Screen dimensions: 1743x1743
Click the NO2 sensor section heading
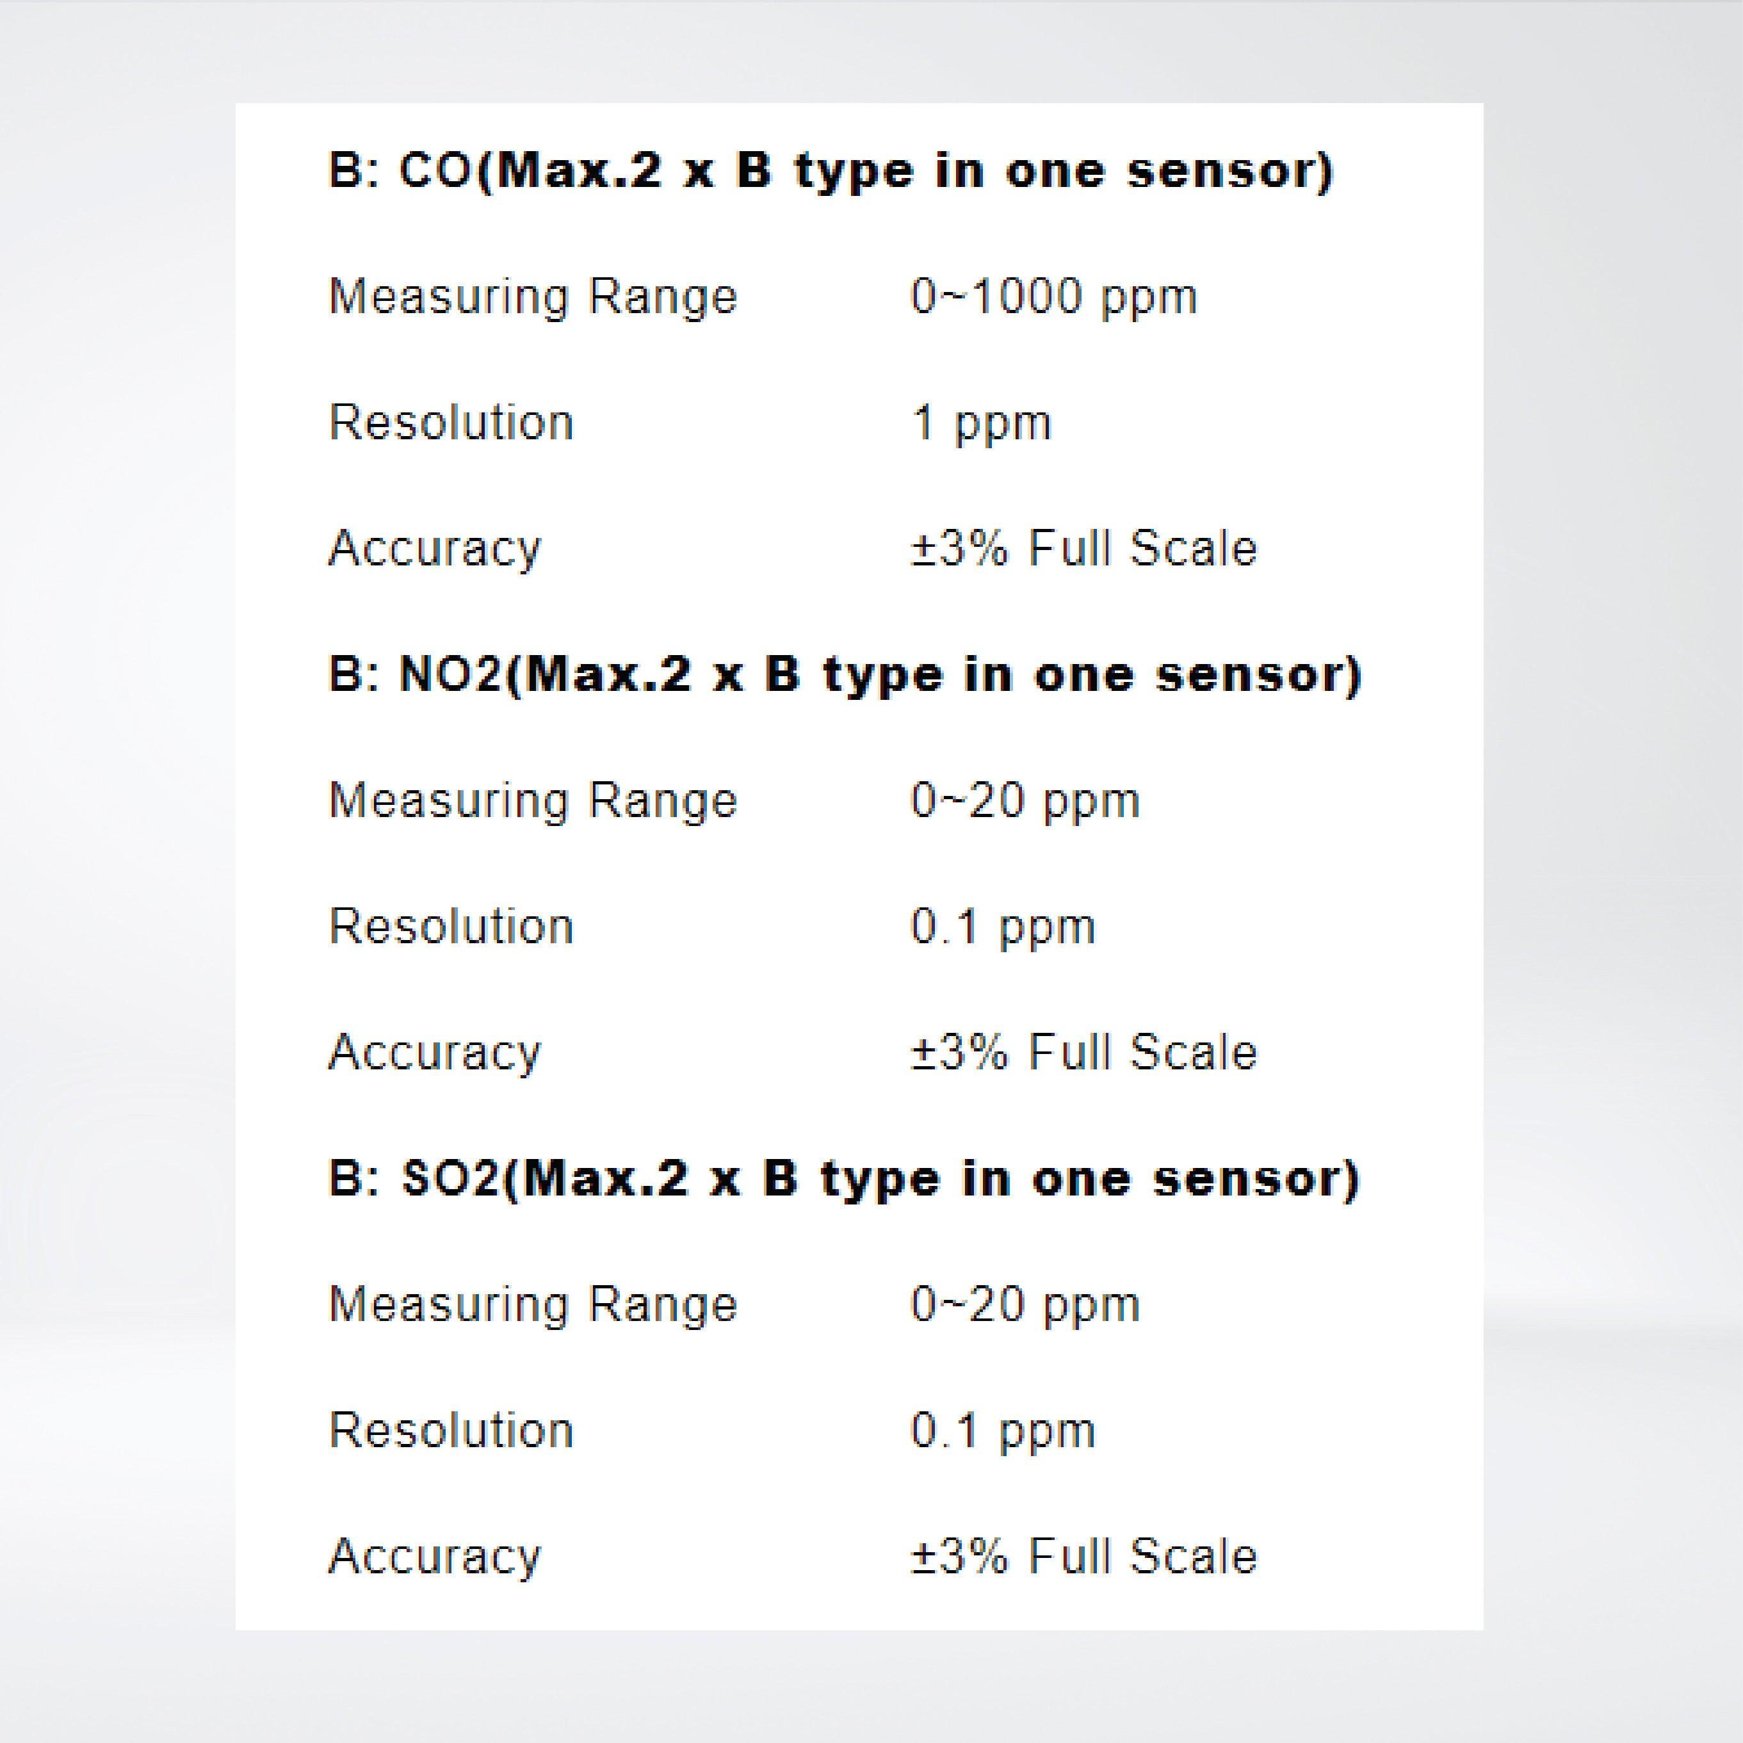click(845, 676)
